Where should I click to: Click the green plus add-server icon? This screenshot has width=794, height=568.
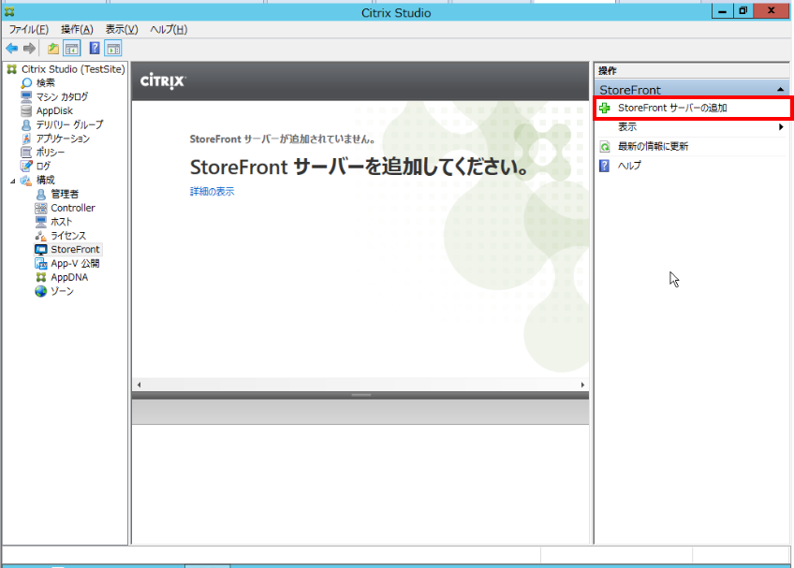pyautogui.click(x=605, y=108)
